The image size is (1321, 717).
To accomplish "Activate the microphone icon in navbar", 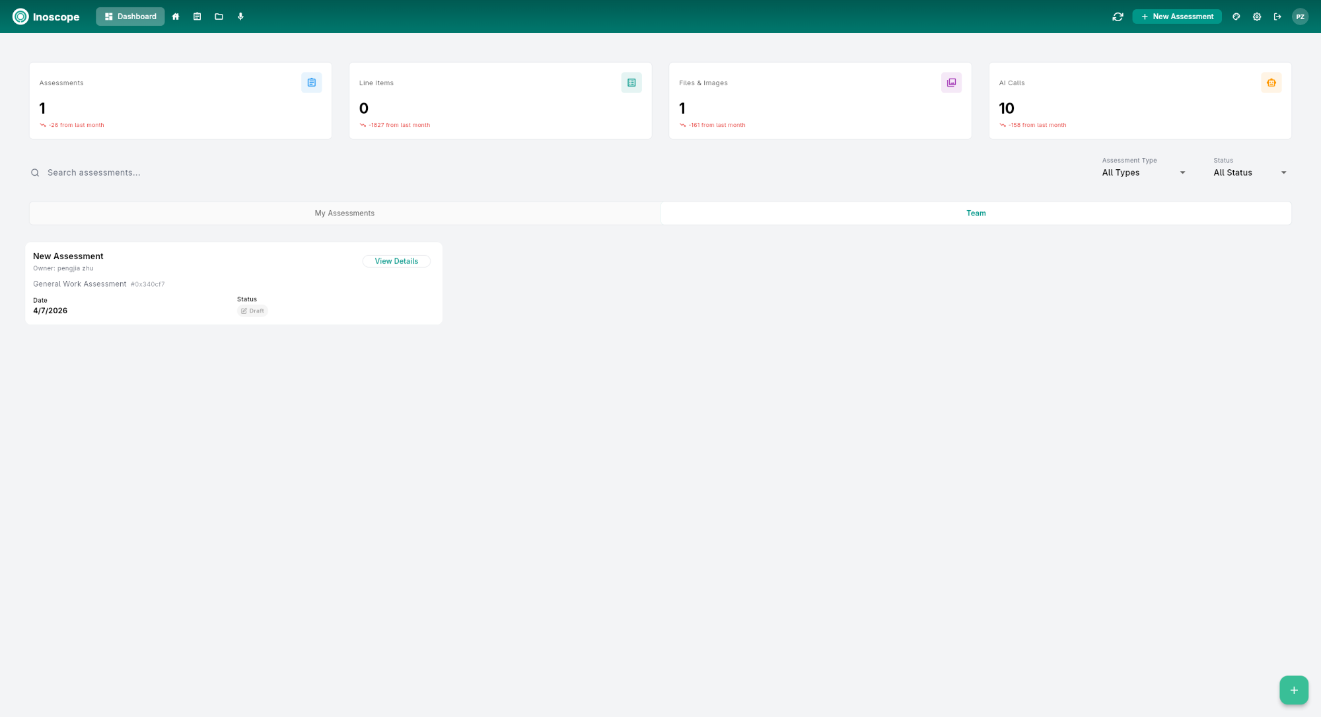I will tap(240, 16).
